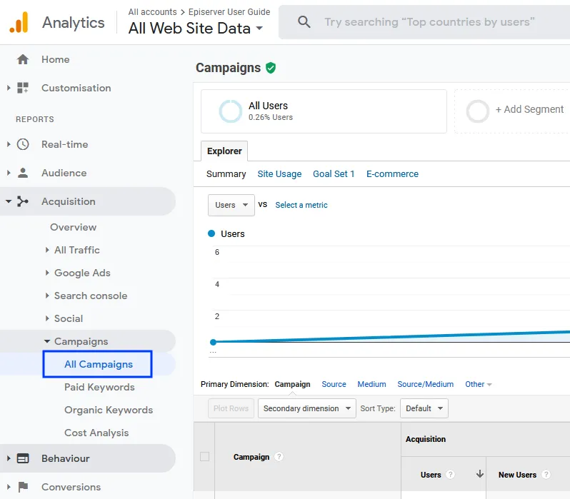Click the Add Segment empty circle
Image resolution: width=570 pixels, height=499 pixels.
pos(477,111)
